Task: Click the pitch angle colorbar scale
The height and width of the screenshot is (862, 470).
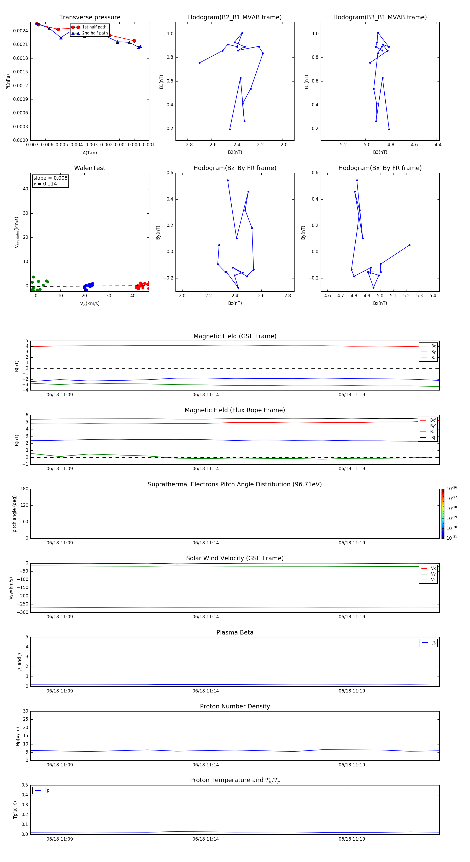Action: click(x=443, y=514)
